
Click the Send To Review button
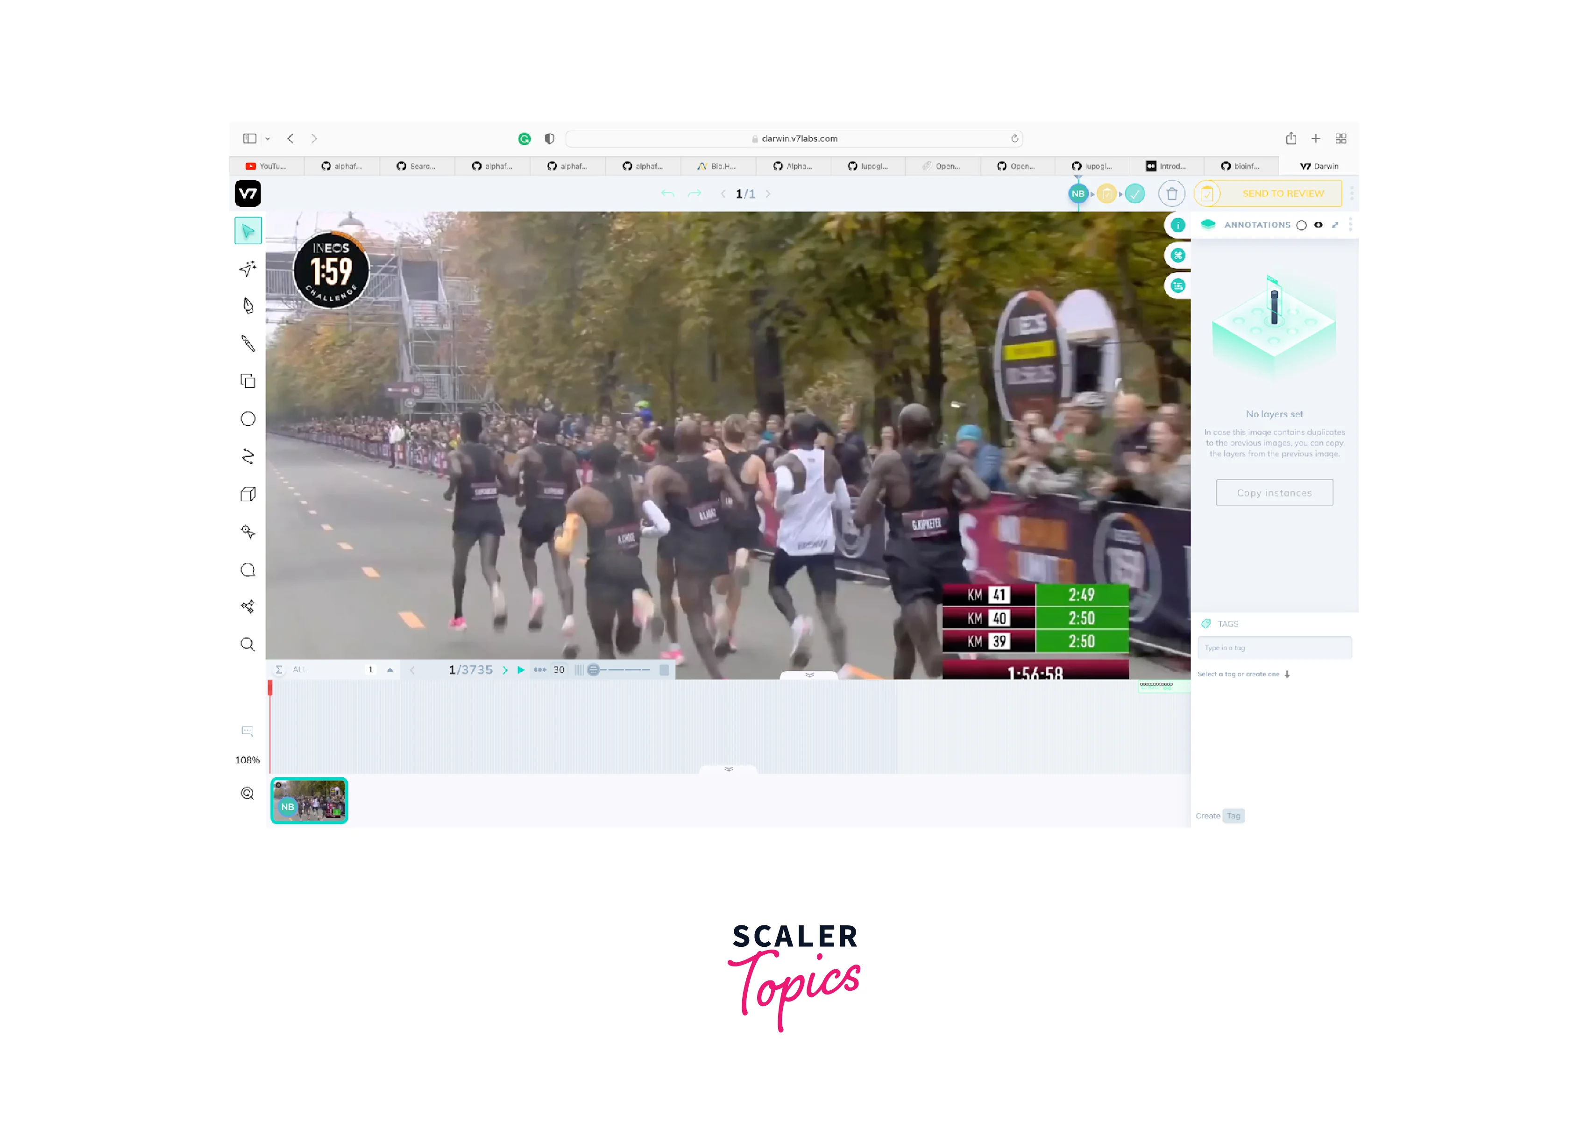(x=1283, y=194)
